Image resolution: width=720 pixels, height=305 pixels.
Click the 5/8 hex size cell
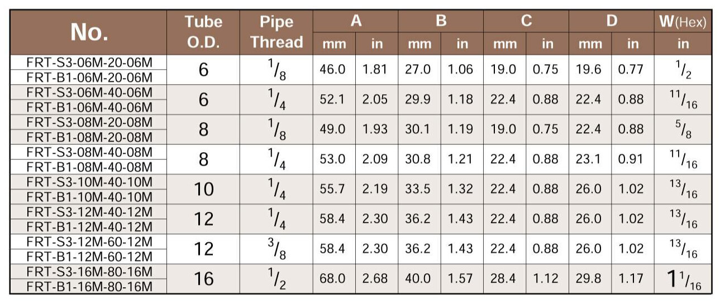click(683, 129)
